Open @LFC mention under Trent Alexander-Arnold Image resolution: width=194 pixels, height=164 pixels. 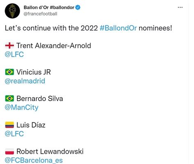pyautogui.click(x=14, y=54)
